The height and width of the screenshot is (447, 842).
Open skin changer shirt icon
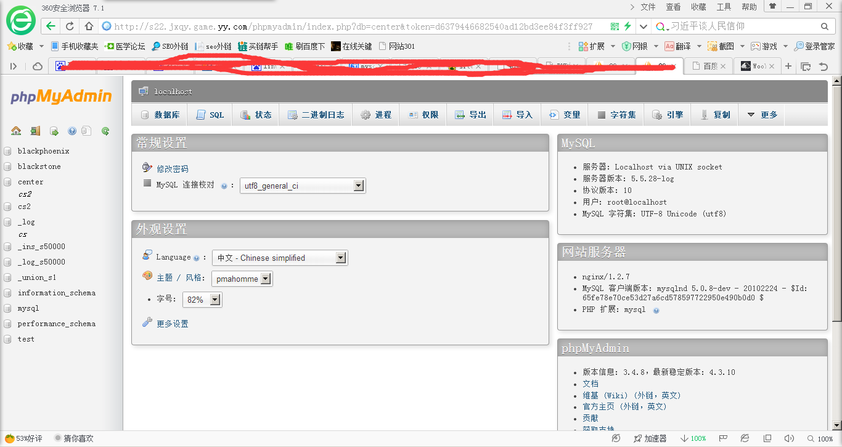pos(772,6)
